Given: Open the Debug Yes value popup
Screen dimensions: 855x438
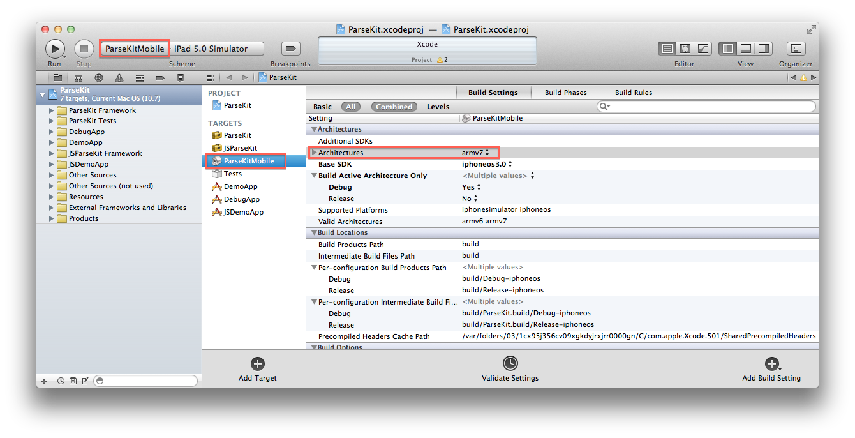Looking at the screenshot, I should [472, 187].
